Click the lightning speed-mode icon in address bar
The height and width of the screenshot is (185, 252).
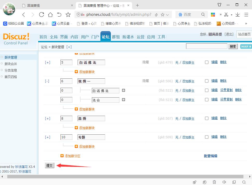[156, 15]
